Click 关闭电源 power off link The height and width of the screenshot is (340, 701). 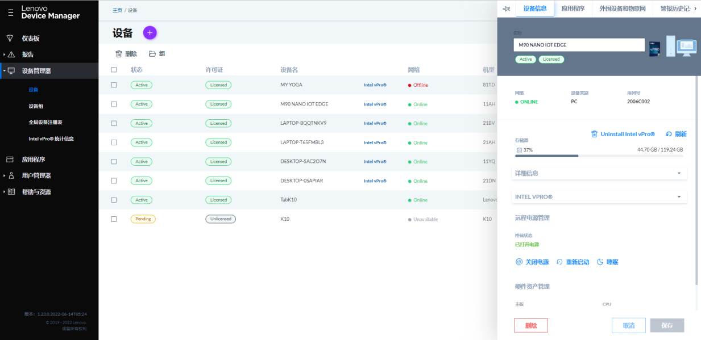[537, 262]
